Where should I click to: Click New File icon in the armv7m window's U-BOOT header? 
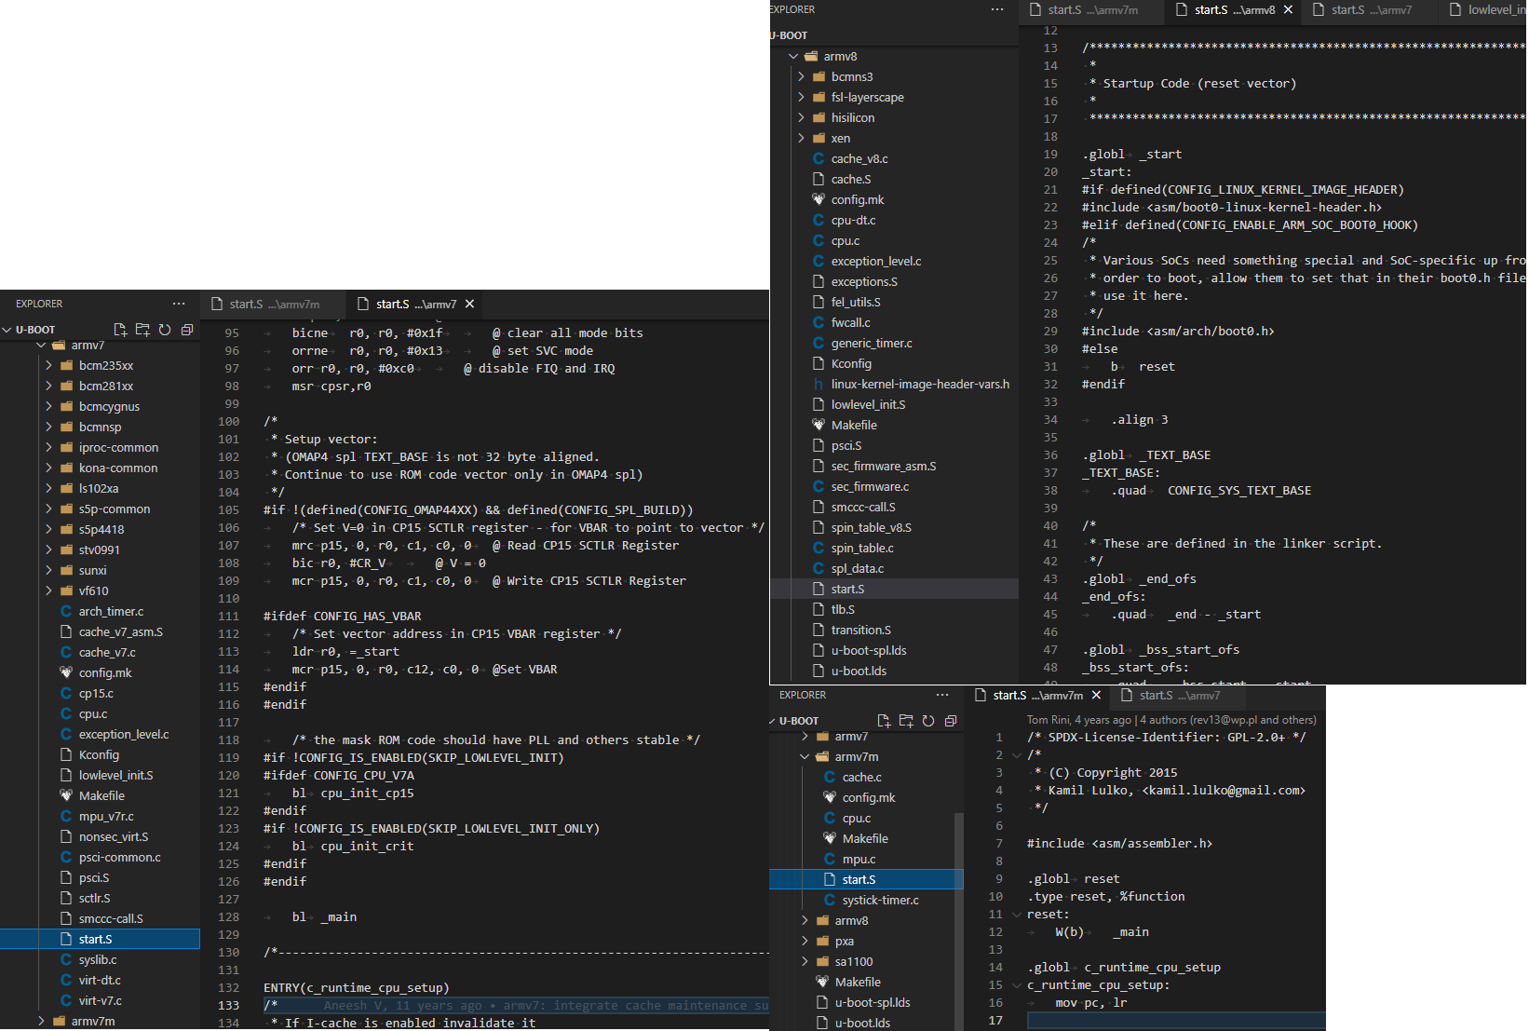tap(884, 721)
